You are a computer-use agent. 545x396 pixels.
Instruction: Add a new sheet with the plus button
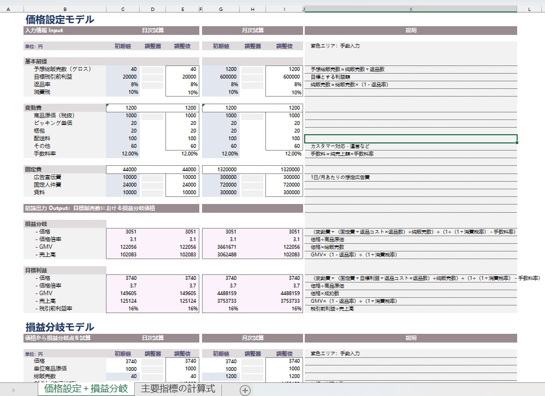pyautogui.click(x=245, y=390)
